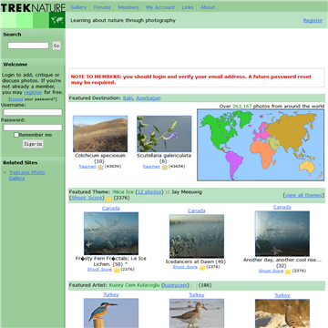The width and height of the screenshot is (328, 328).
Task: Open the Gallery menu tab
Action: point(78,7)
